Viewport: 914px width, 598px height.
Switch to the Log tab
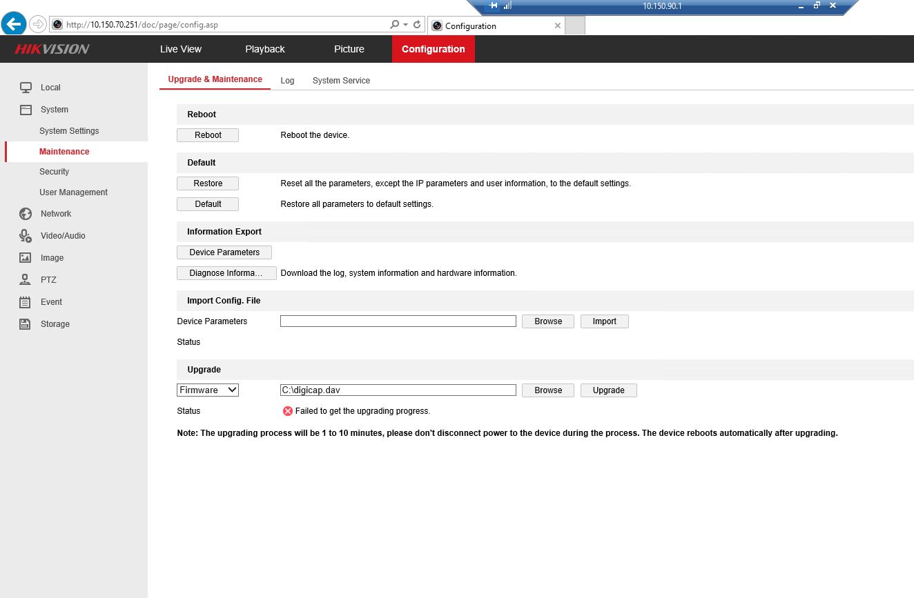click(287, 81)
